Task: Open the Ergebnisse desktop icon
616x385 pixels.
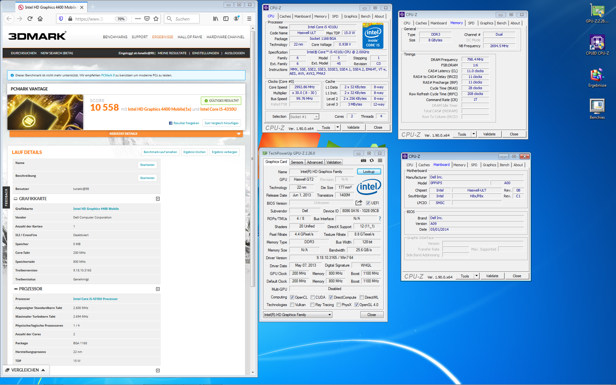Action: (597, 78)
